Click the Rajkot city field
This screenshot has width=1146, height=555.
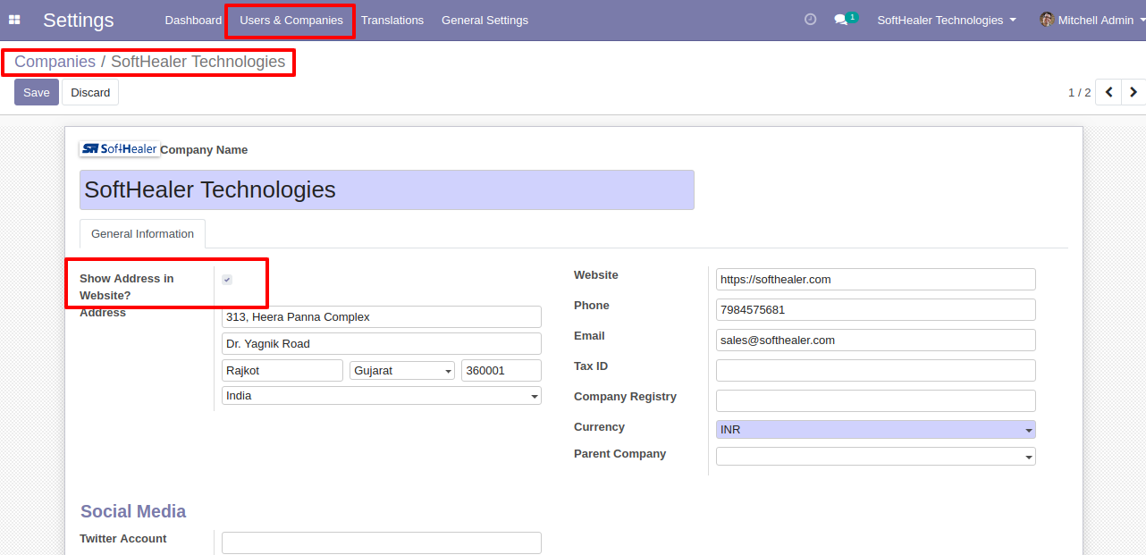[282, 370]
